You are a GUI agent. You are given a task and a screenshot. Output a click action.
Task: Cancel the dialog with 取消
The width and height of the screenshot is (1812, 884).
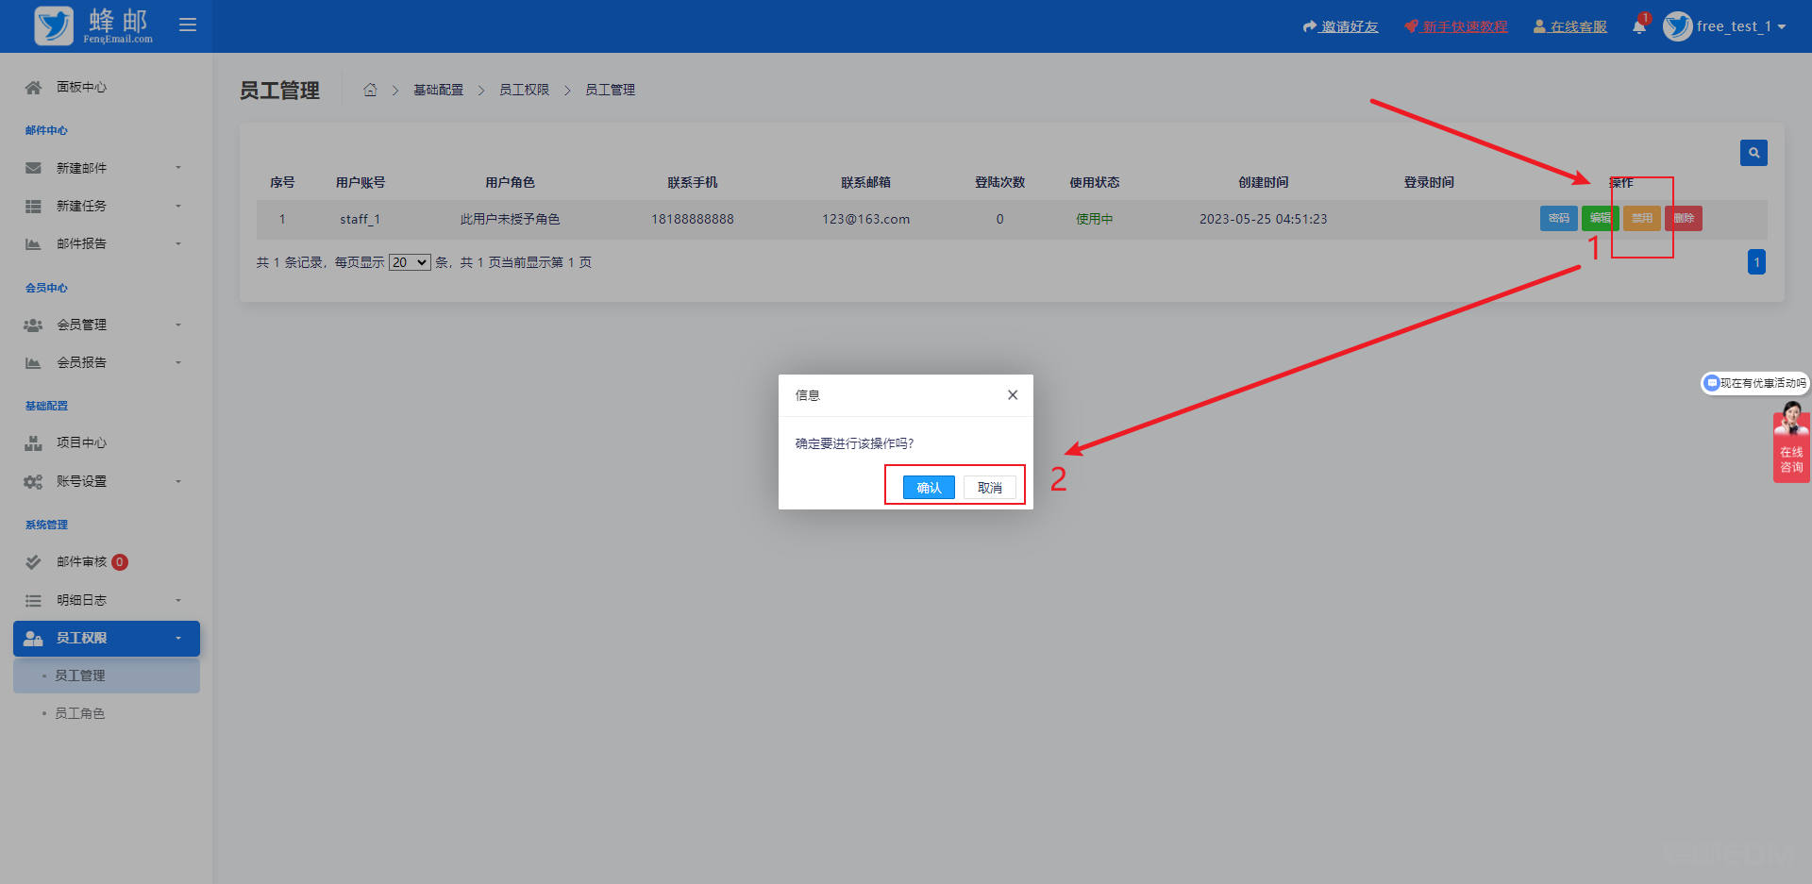[989, 487]
